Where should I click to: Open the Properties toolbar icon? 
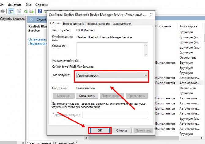[x=19, y=12]
